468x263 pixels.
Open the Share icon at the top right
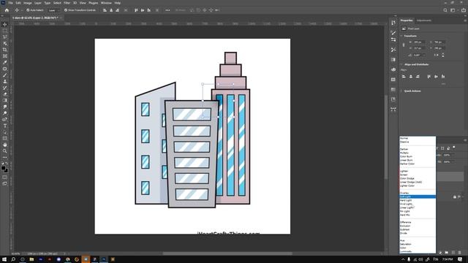pyautogui.click(x=463, y=10)
